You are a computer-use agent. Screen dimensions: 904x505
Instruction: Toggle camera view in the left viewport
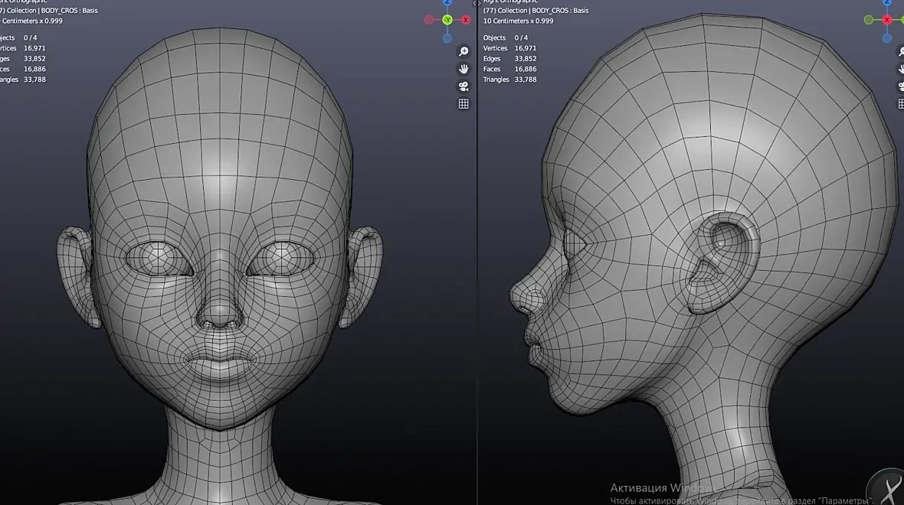[x=463, y=86]
